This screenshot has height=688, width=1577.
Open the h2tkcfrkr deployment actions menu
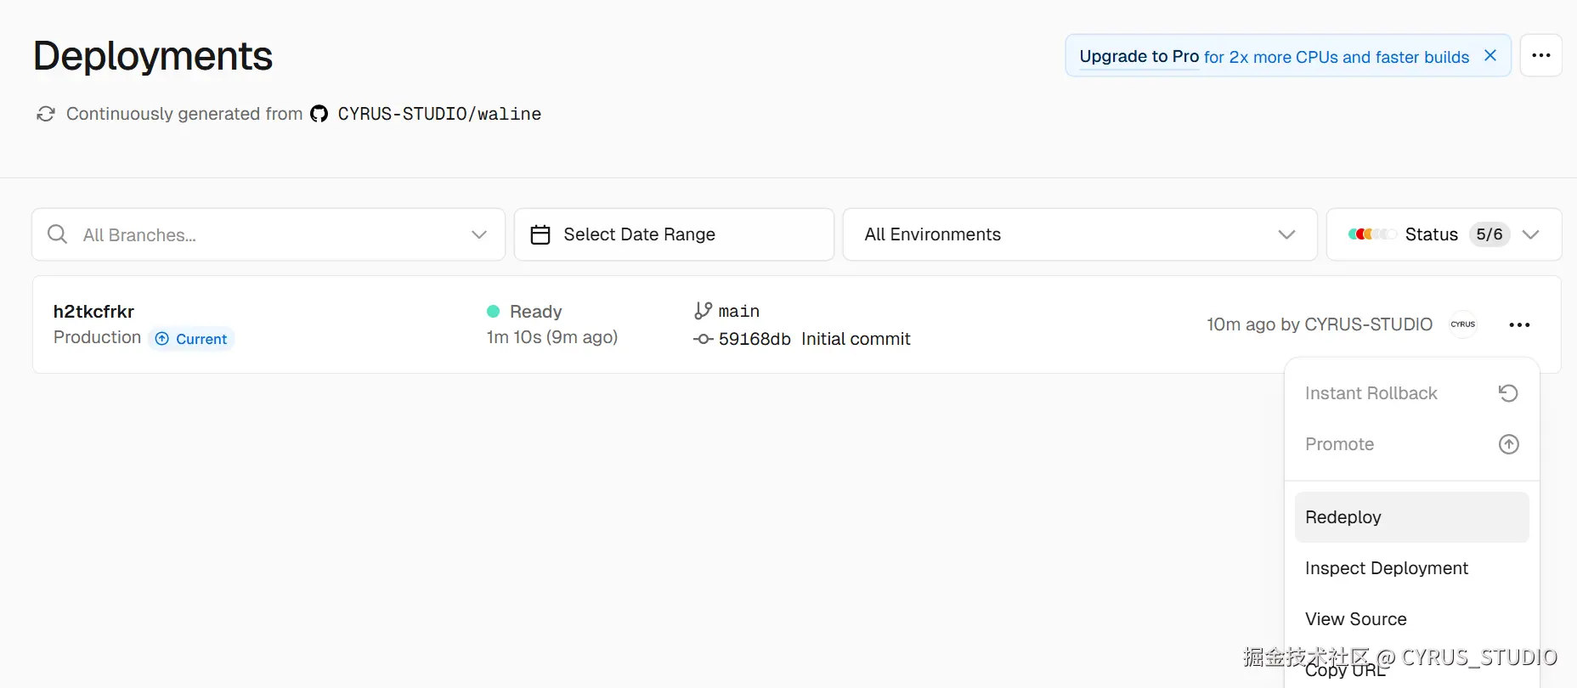pos(1519,324)
